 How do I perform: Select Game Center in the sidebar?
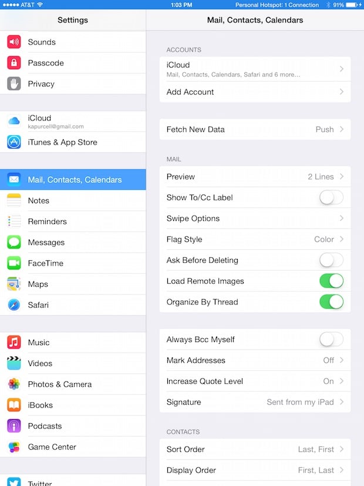73,447
